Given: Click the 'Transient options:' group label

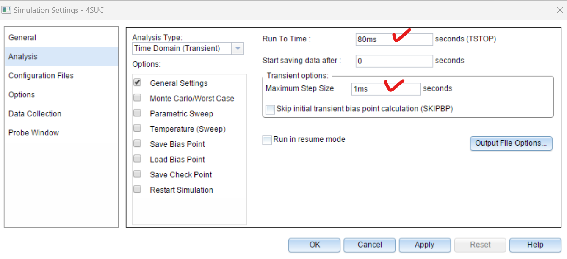Looking at the screenshot, I should tap(298, 76).
